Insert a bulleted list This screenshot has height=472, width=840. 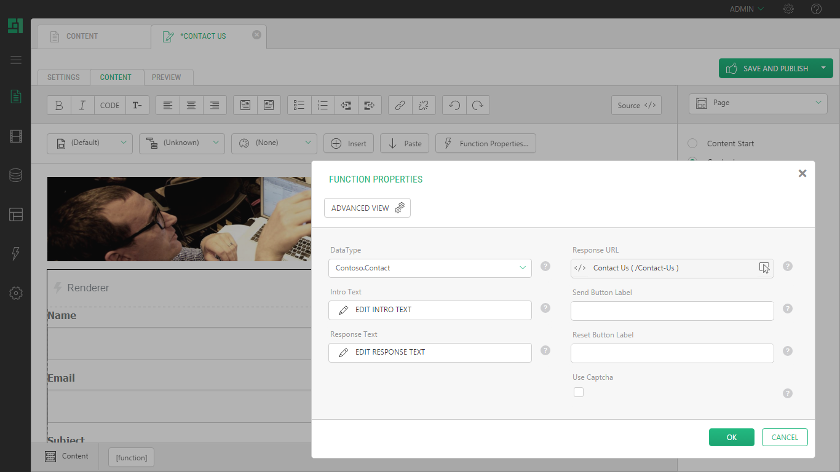299,105
